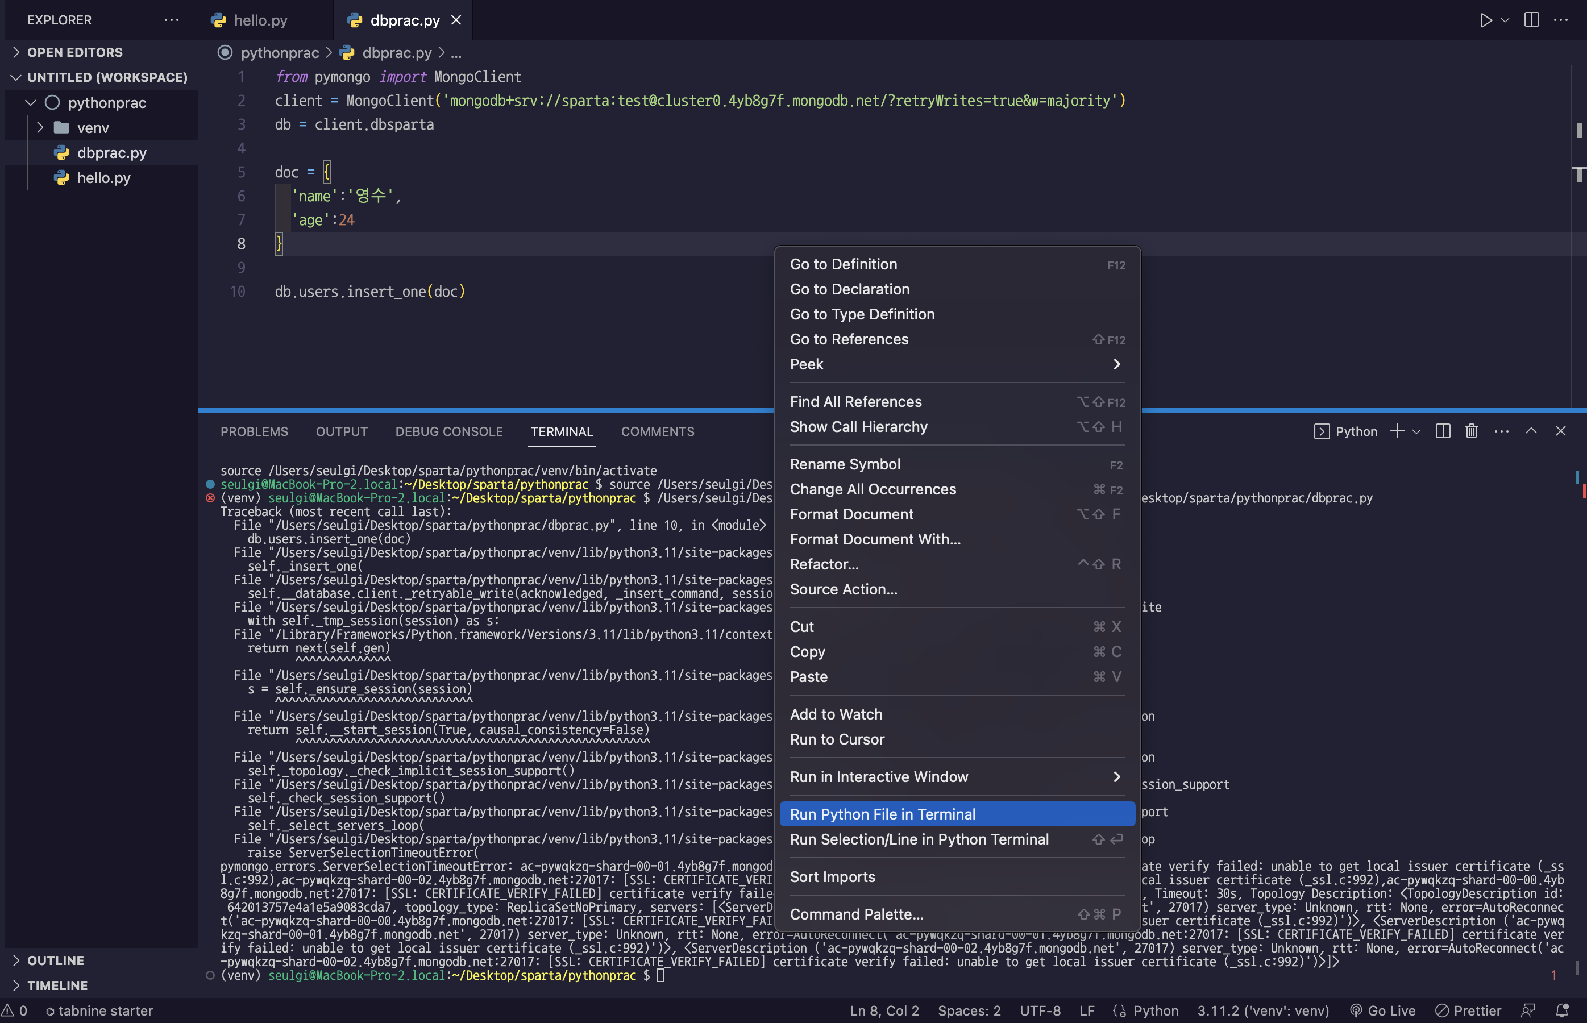The image size is (1587, 1023).
Task: Select Go to References
Action: (957, 339)
